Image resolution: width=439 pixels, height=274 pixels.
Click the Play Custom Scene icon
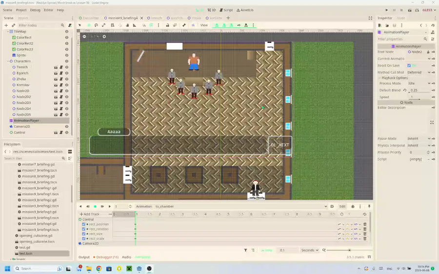pyautogui.click(x=417, y=10)
